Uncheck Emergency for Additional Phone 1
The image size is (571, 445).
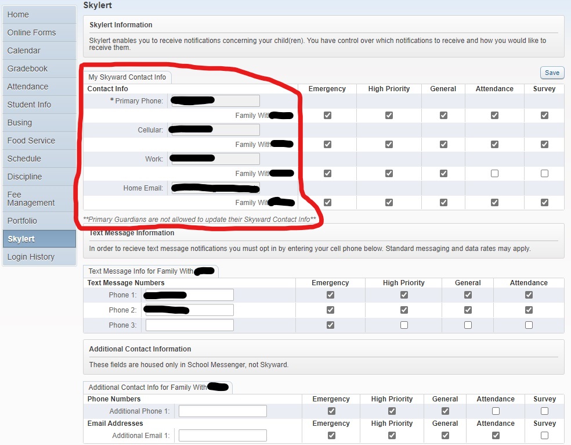click(331, 411)
